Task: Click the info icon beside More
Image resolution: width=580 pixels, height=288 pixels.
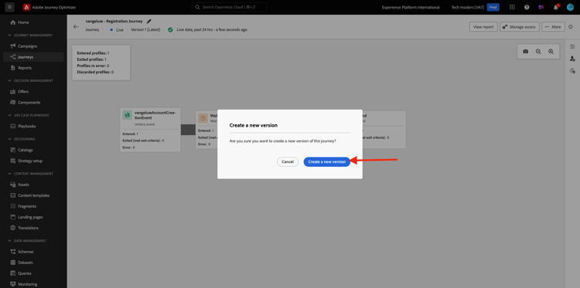Action: (571, 27)
